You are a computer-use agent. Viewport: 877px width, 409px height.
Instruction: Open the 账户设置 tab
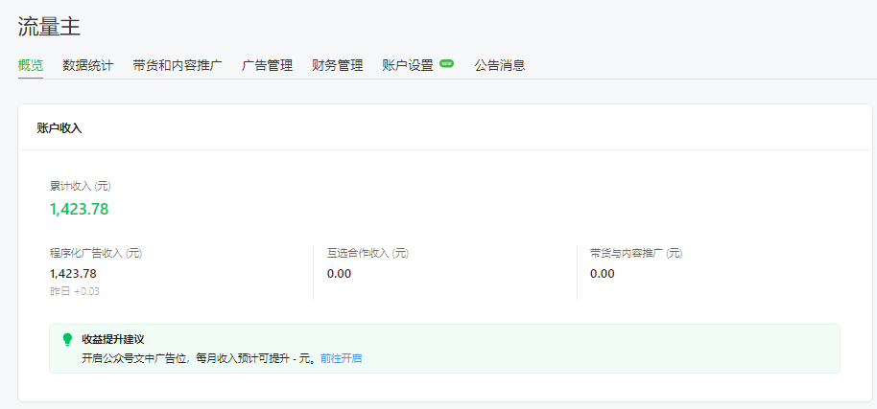[x=408, y=65]
